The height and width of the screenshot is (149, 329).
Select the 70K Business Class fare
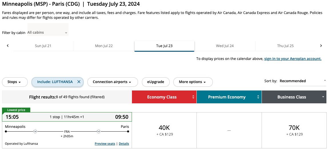[x=294, y=130]
